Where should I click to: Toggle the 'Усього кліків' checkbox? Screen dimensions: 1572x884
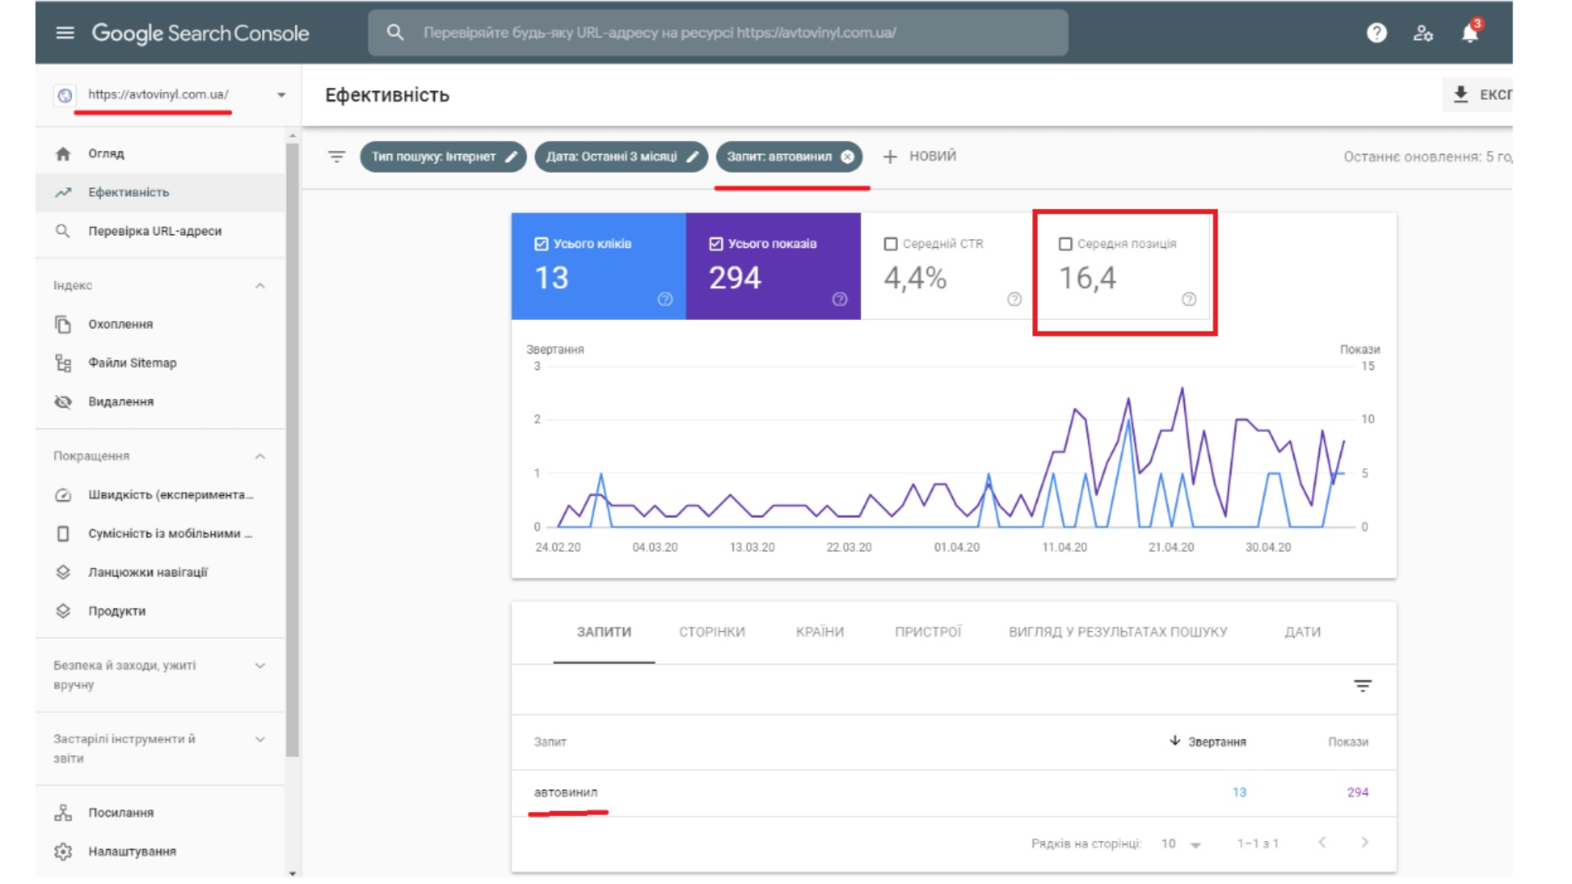click(x=541, y=244)
